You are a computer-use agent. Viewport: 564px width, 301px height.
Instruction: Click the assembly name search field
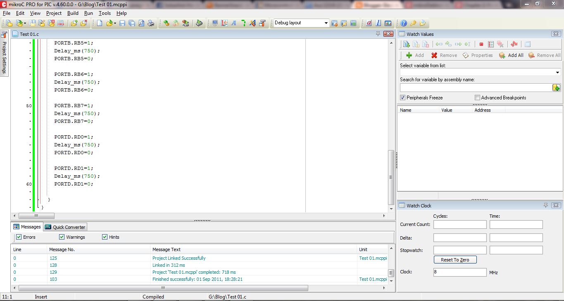pyautogui.click(x=476, y=87)
